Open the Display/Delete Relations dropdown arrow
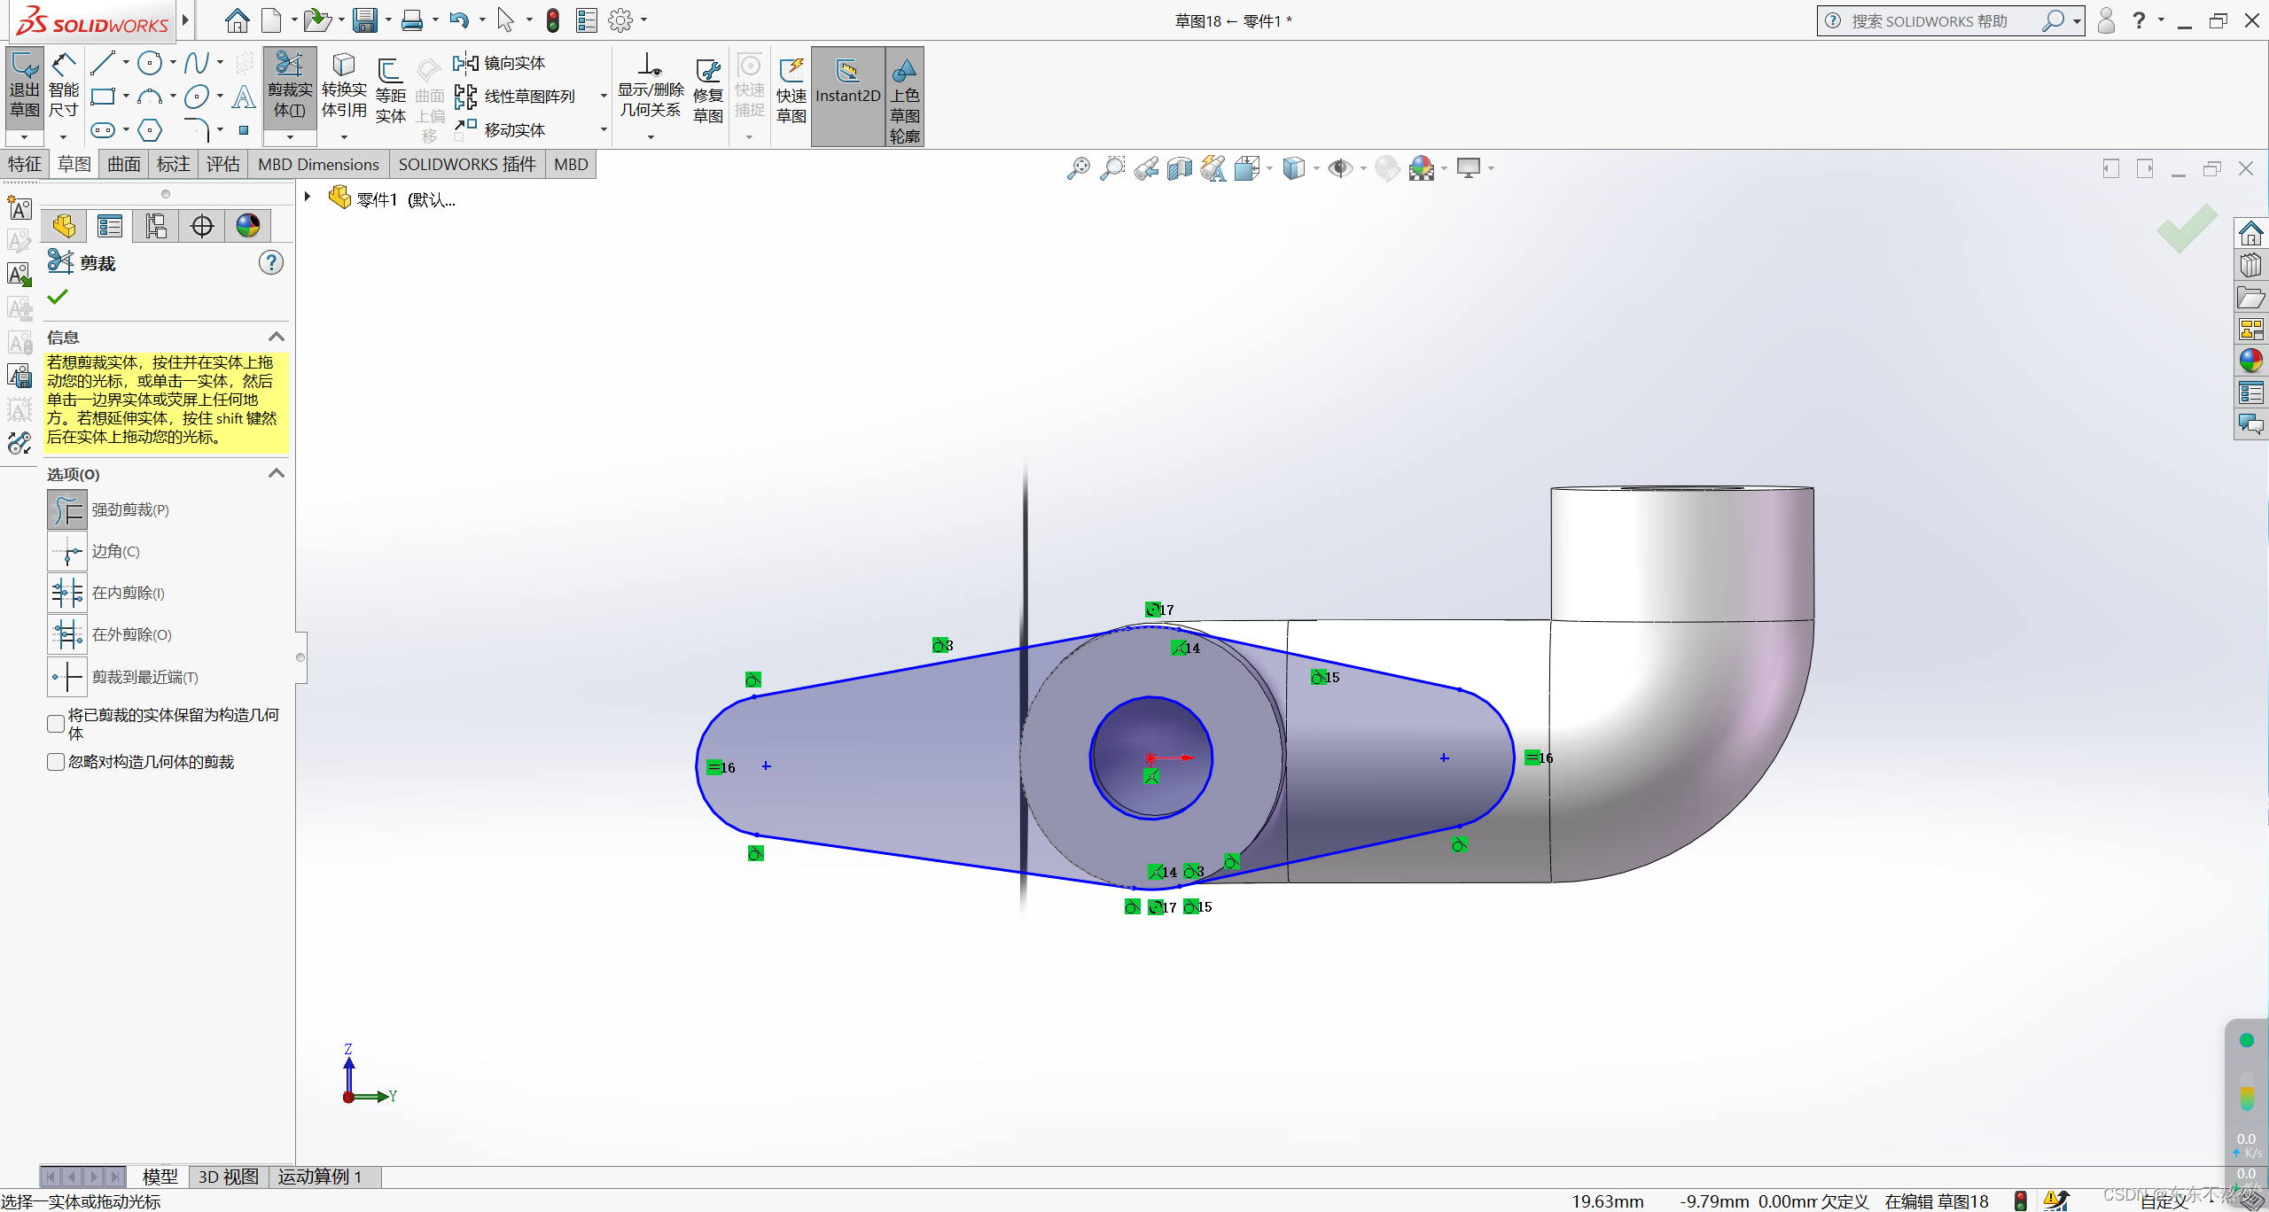Image resolution: width=2269 pixels, height=1212 pixels. tap(651, 137)
